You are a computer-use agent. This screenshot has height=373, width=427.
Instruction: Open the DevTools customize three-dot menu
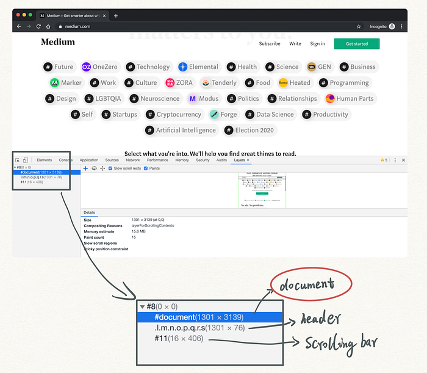395,160
